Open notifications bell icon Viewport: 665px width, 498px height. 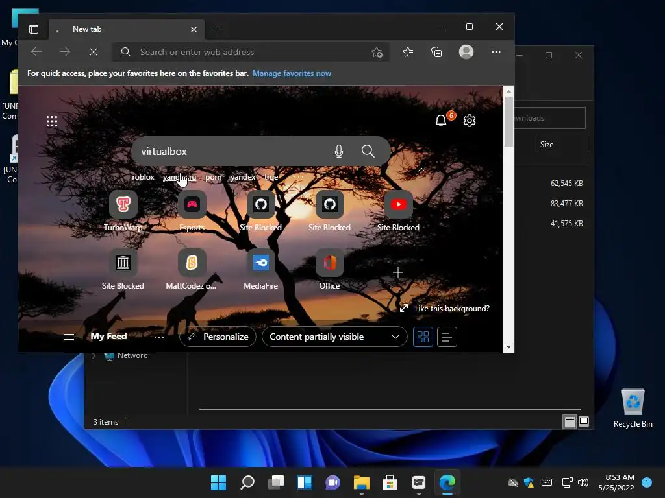click(x=441, y=121)
